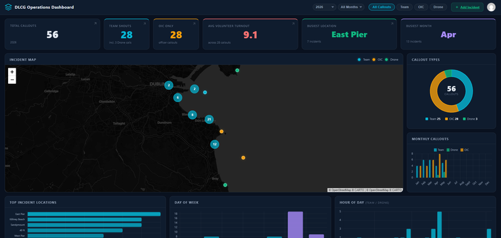The image size is (501, 238).
Task: Open the 2026 year dropdown
Action: click(x=324, y=7)
